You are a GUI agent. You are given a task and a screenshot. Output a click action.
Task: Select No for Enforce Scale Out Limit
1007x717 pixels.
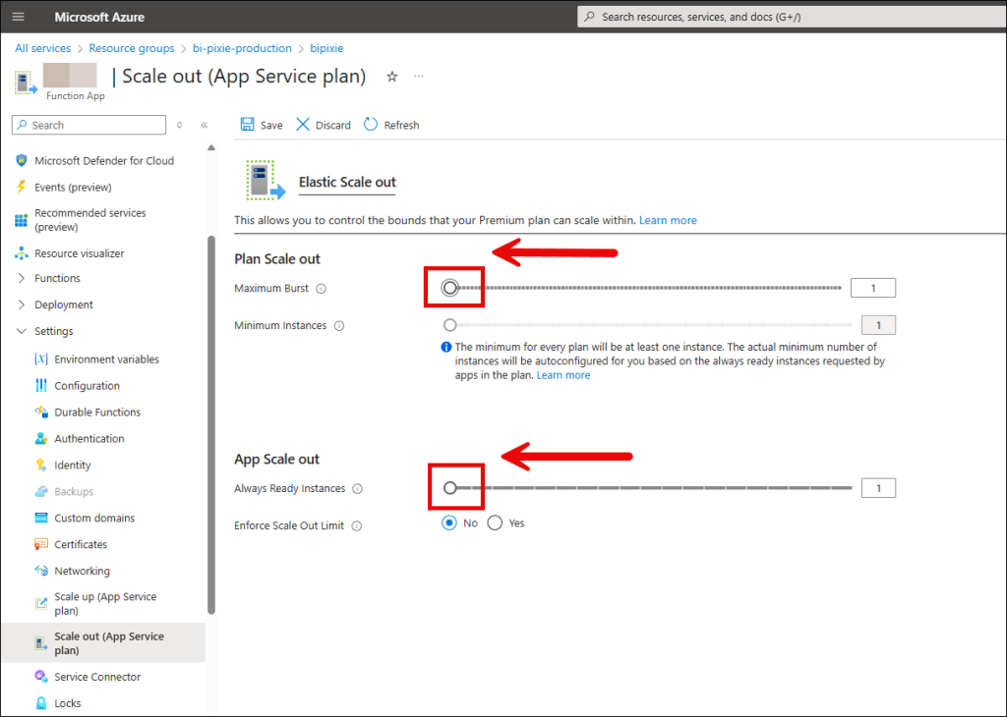tap(449, 523)
